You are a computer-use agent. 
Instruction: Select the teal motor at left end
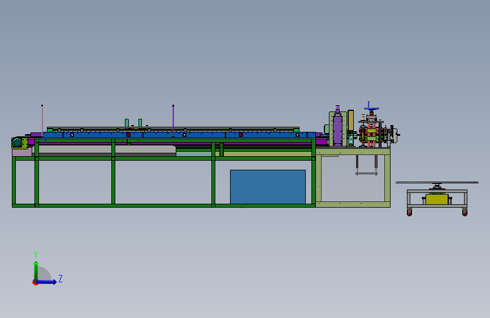17,143
